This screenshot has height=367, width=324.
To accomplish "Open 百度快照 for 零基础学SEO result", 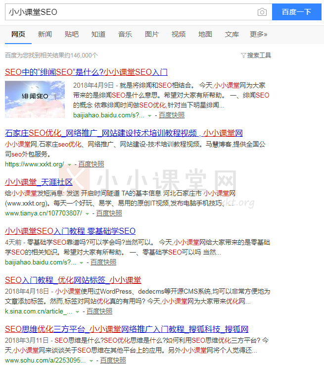I will click(103, 262).
